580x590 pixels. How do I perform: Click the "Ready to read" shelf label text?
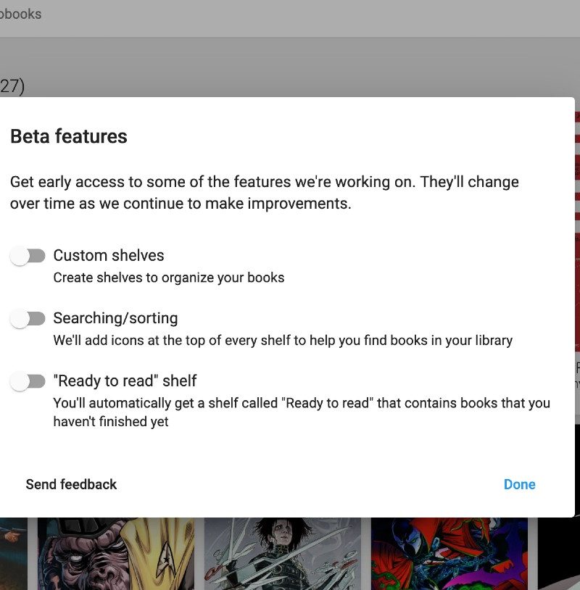coord(125,381)
